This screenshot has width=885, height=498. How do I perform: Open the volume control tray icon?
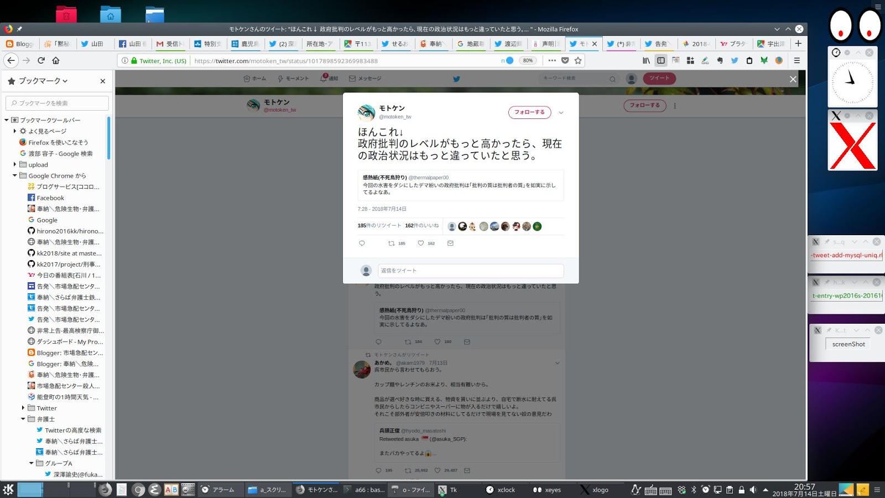pyautogui.click(x=753, y=490)
